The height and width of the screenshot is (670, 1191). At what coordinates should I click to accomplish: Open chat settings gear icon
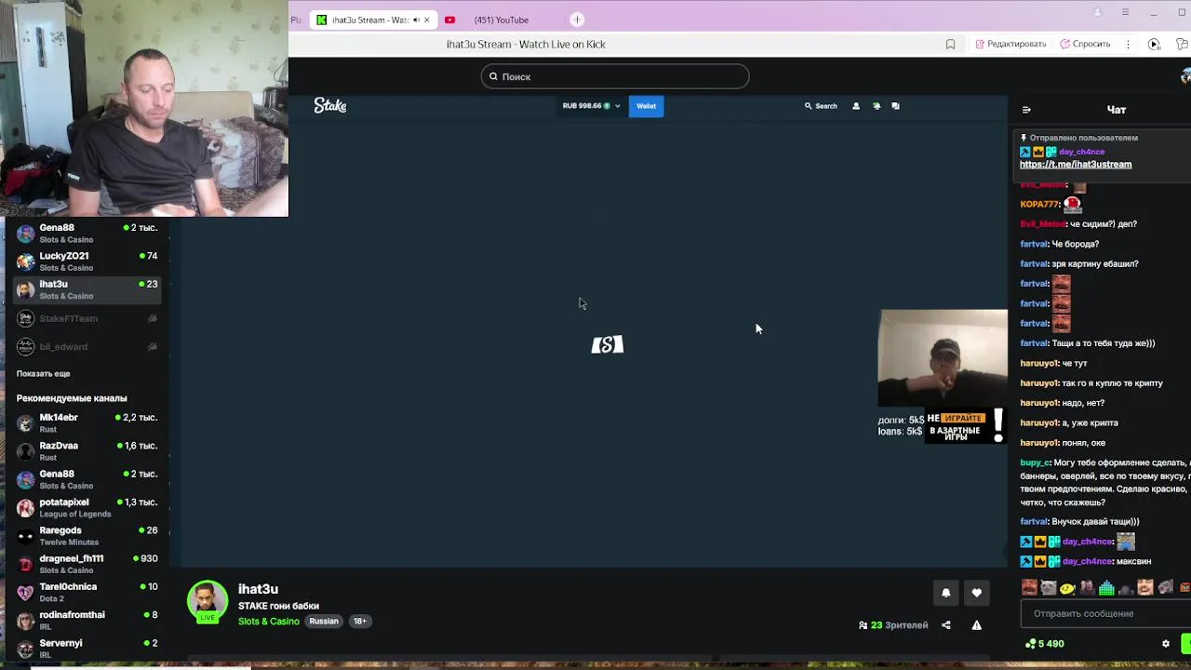tap(1166, 644)
